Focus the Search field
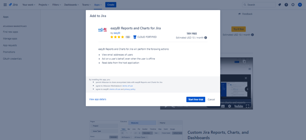This screenshot has height=140, width=306. point(259,5)
